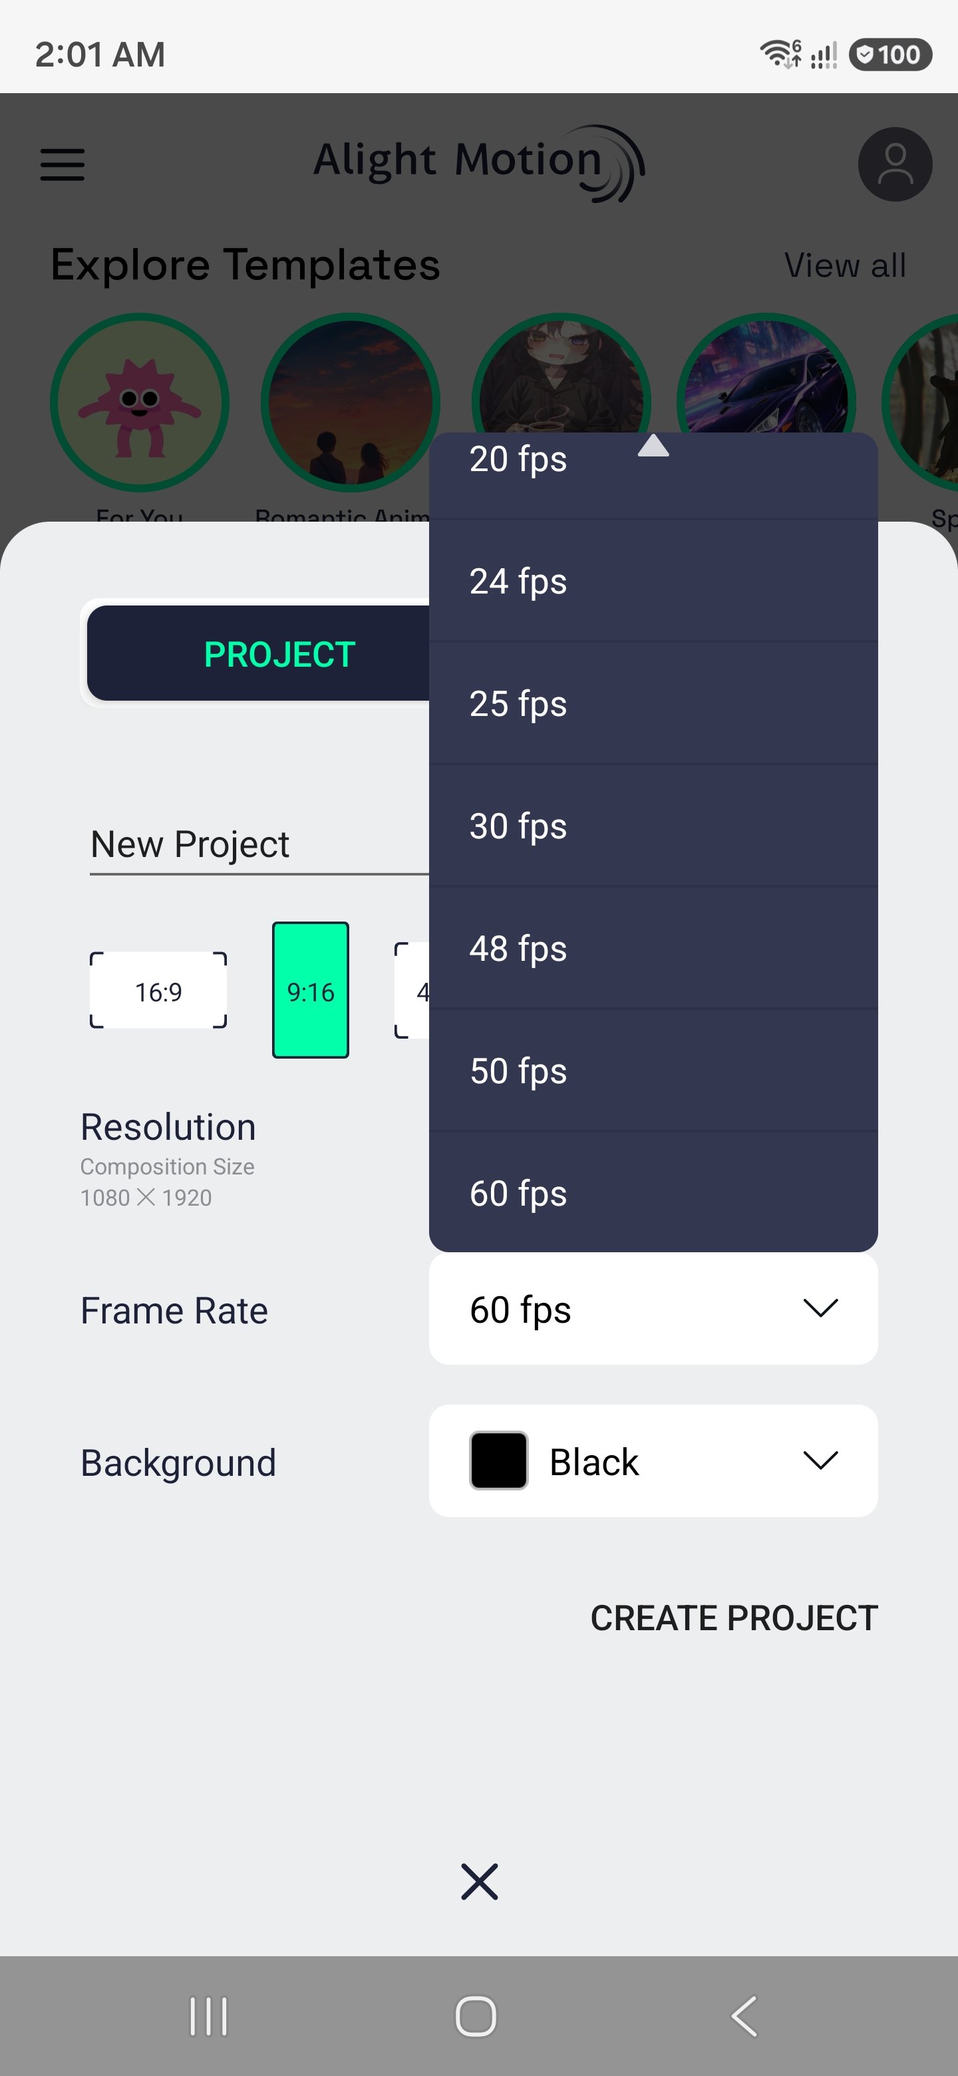The image size is (958, 2076).
Task: Expand the Background Black dropdown
Action: point(653,1461)
